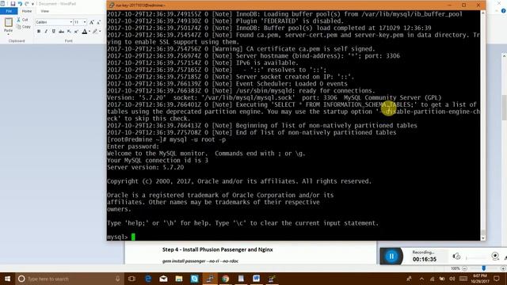Open File Explorer from taskbar
507x285 pixels.
pyautogui.click(x=179, y=279)
